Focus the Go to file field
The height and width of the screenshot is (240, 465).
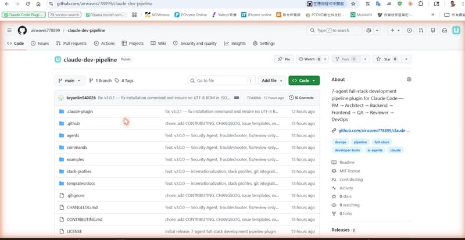click(221, 80)
